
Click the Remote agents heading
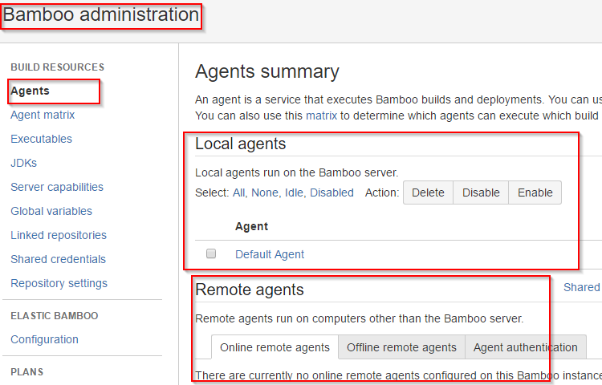click(x=250, y=290)
